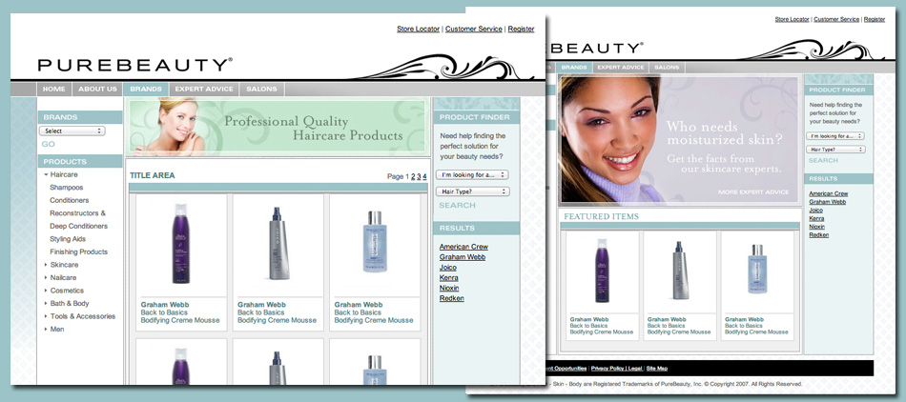This screenshot has height=402, width=906.
Task: Open the SALONS tab on the left page
Action: click(261, 89)
